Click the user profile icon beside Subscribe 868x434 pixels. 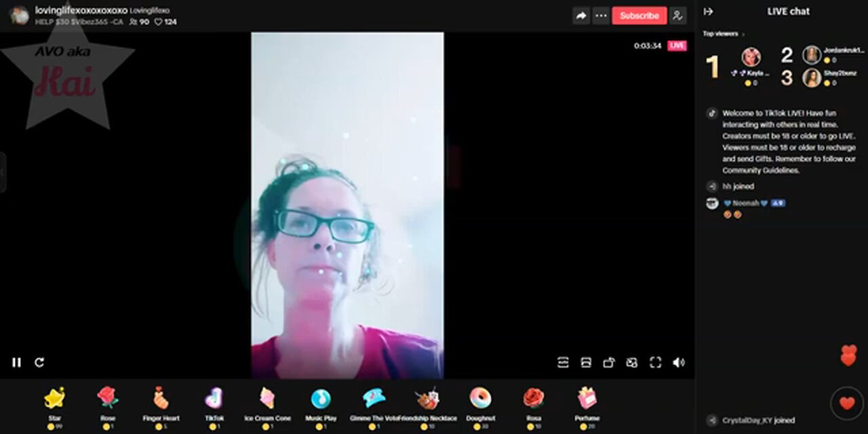pyautogui.click(x=677, y=16)
